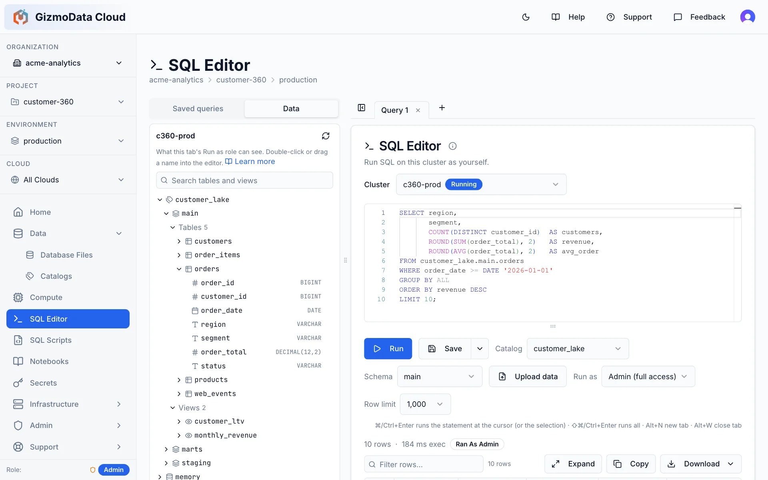Screen dimensions: 768x480
Task: Click the Filter rows input
Action: [424, 464]
